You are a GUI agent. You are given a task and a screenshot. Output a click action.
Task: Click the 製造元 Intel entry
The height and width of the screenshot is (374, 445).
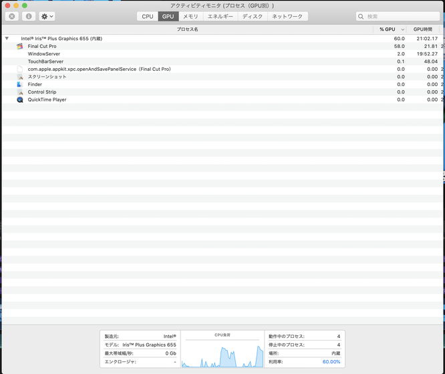click(140, 336)
